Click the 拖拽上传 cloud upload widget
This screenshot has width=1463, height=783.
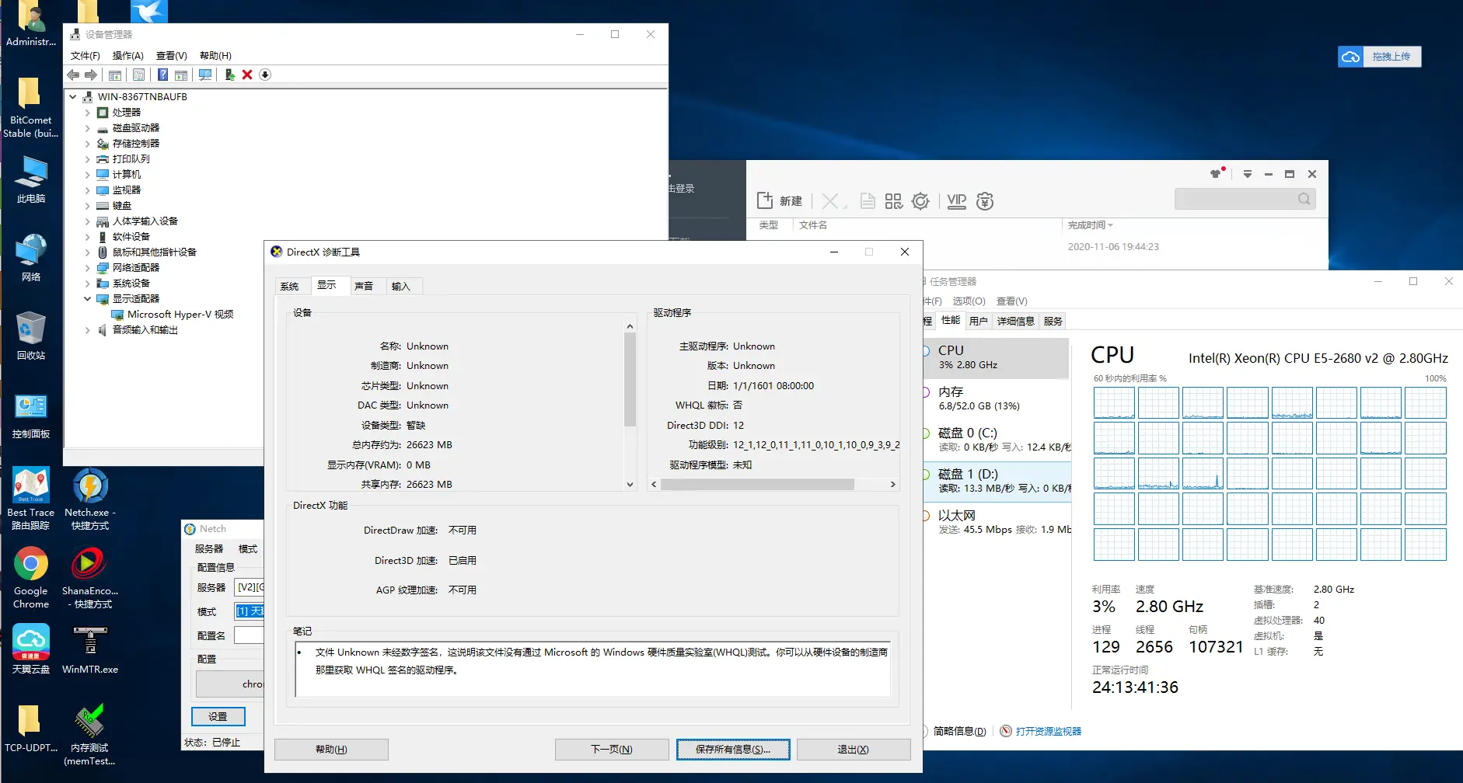coord(1380,57)
